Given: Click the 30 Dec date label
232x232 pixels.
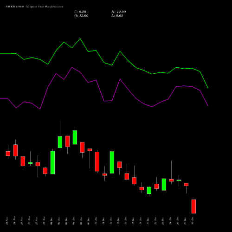Looking at the screenshot, I should pos(193,221).
